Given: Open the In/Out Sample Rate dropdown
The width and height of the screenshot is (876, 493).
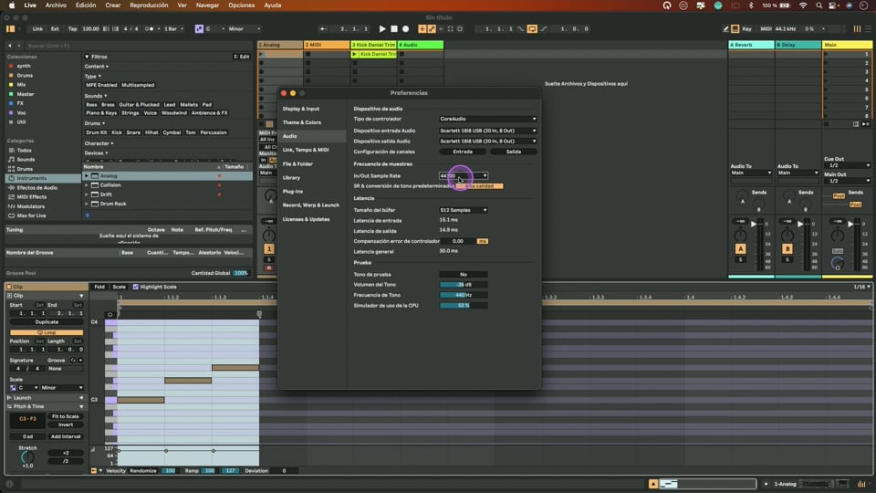Looking at the screenshot, I should (464, 175).
